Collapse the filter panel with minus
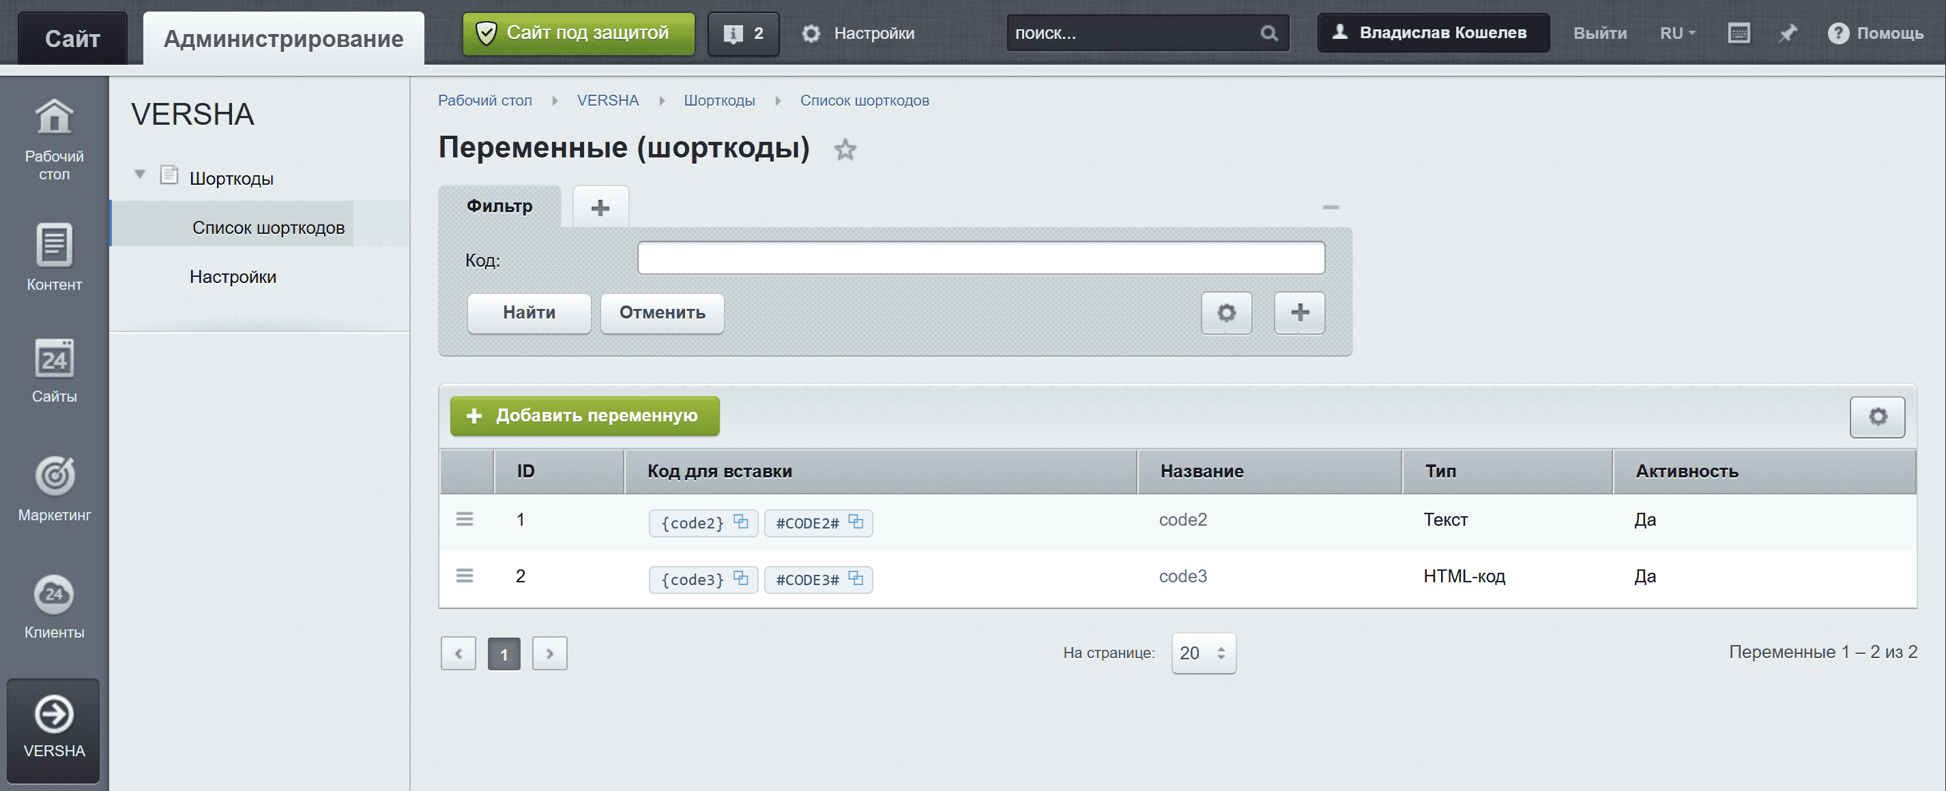This screenshot has width=1946, height=791. tap(1331, 207)
